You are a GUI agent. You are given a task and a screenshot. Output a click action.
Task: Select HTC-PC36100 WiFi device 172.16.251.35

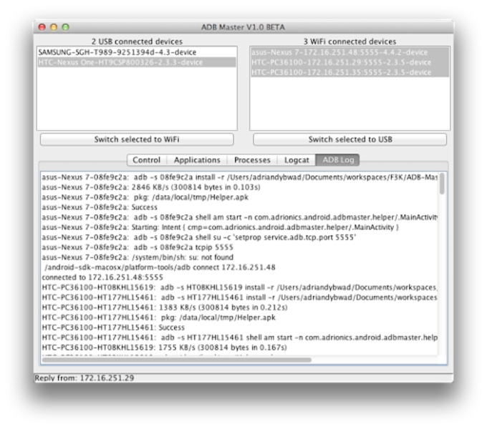click(x=349, y=72)
